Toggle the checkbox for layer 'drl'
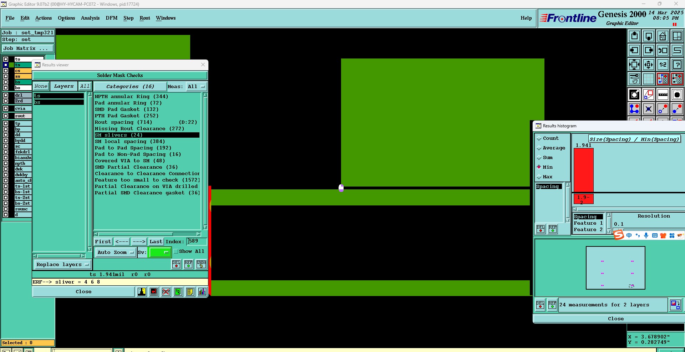Image resolution: width=685 pixels, height=352 pixels. click(6, 95)
